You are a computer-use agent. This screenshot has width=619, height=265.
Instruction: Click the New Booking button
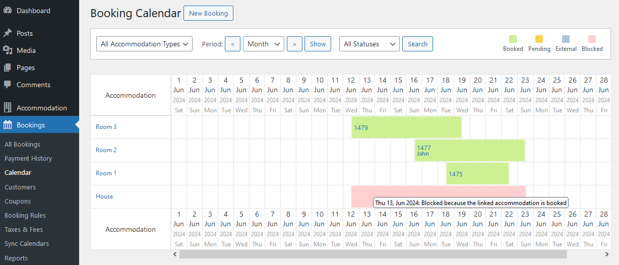pyautogui.click(x=208, y=13)
